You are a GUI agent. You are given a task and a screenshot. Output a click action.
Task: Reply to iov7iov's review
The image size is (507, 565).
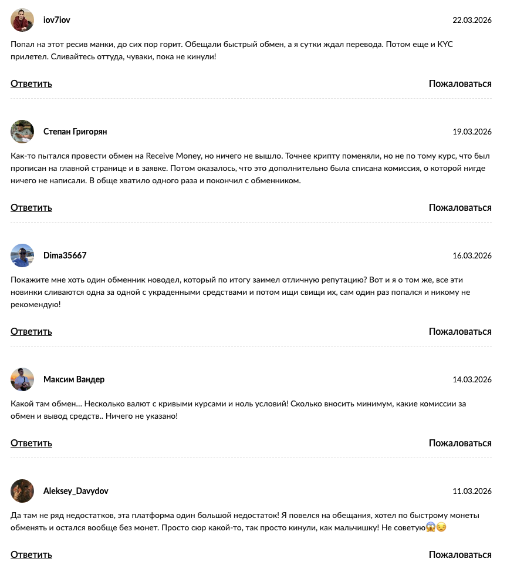click(31, 83)
